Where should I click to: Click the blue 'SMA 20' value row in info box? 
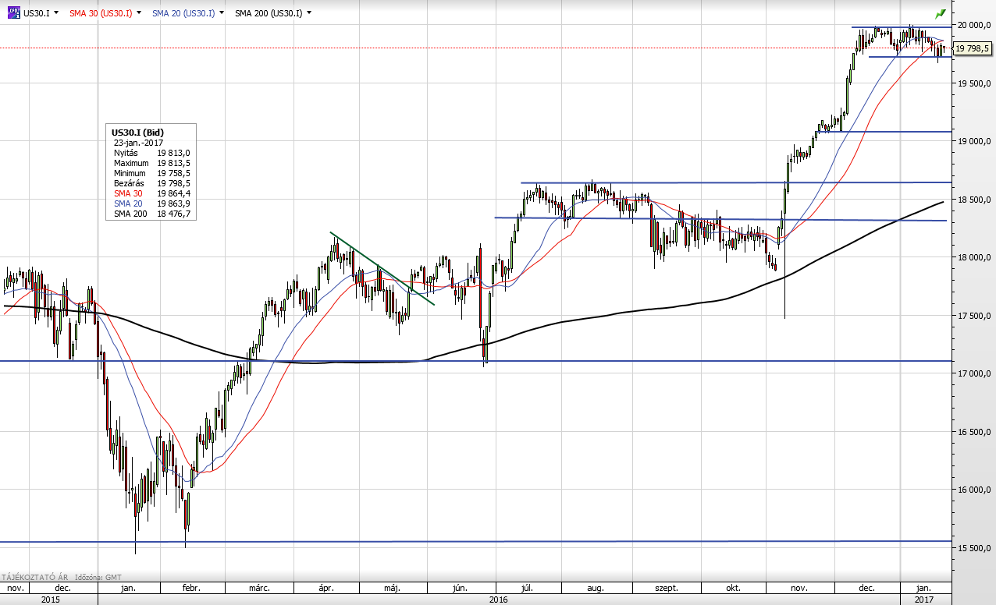click(151, 203)
